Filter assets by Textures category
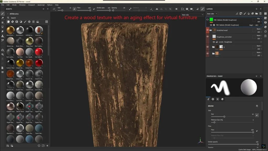Viewport: 268px width, 151px height. point(33,22)
